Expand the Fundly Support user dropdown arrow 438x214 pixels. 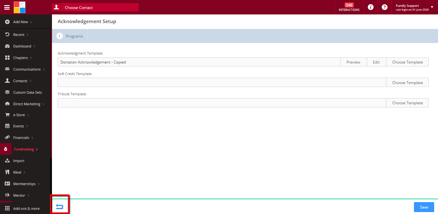[432, 7]
